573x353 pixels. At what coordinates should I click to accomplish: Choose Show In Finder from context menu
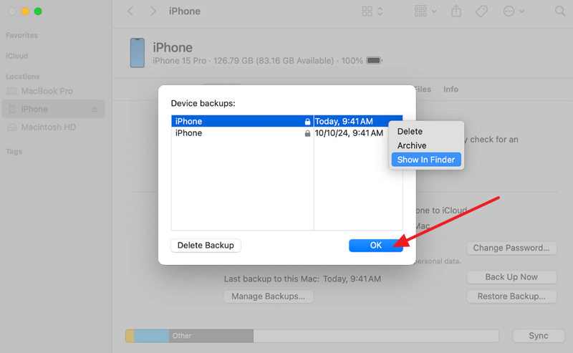click(x=426, y=160)
